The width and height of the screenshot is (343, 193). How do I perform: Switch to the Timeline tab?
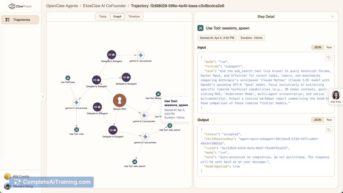[x=134, y=17]
